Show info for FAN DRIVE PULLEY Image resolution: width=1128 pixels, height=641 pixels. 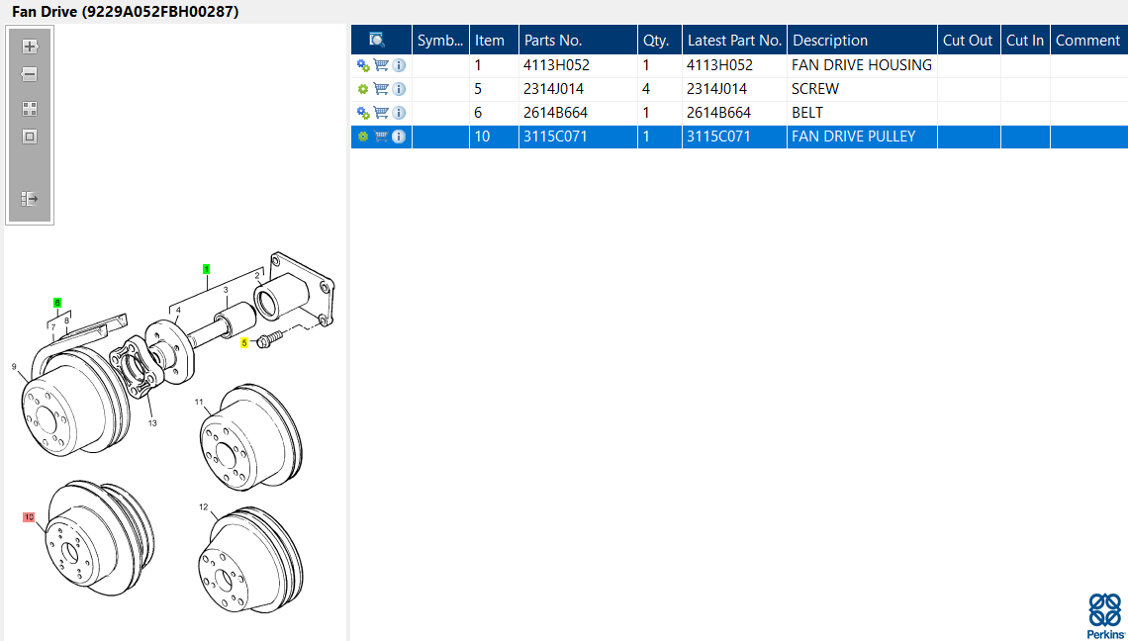399,137
